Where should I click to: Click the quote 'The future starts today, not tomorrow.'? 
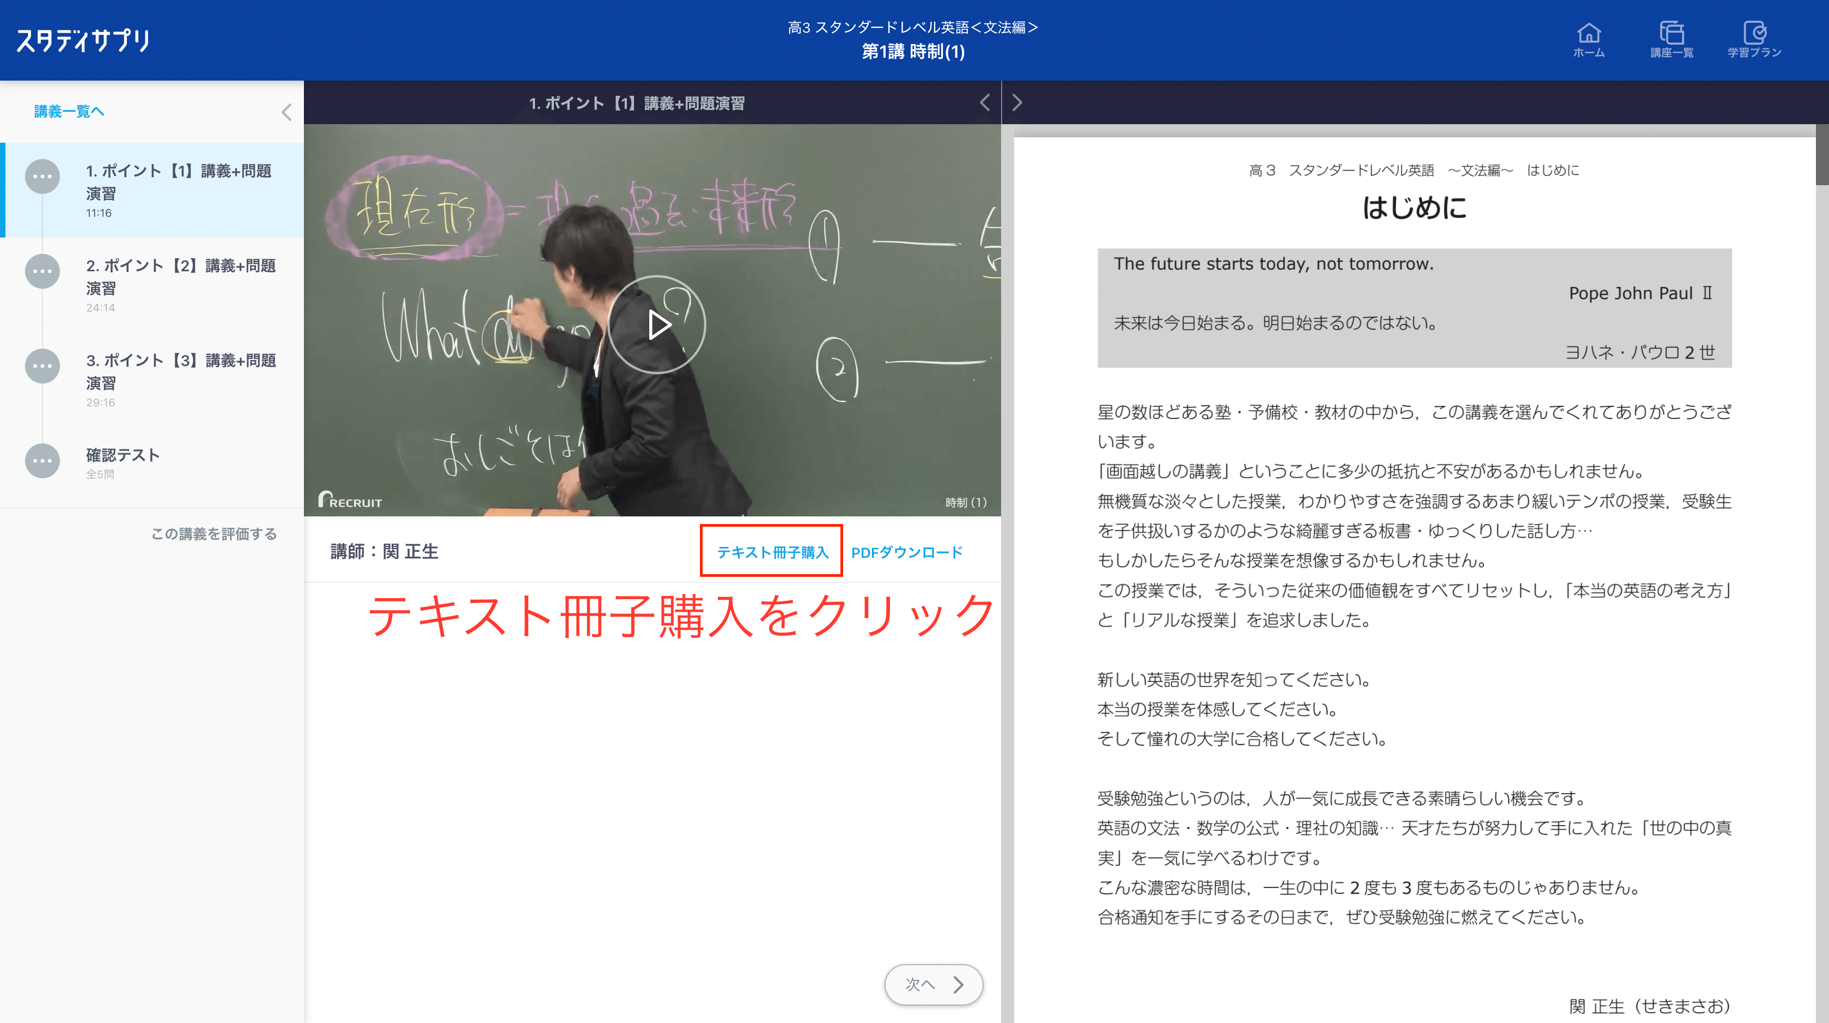[1274, 264]
